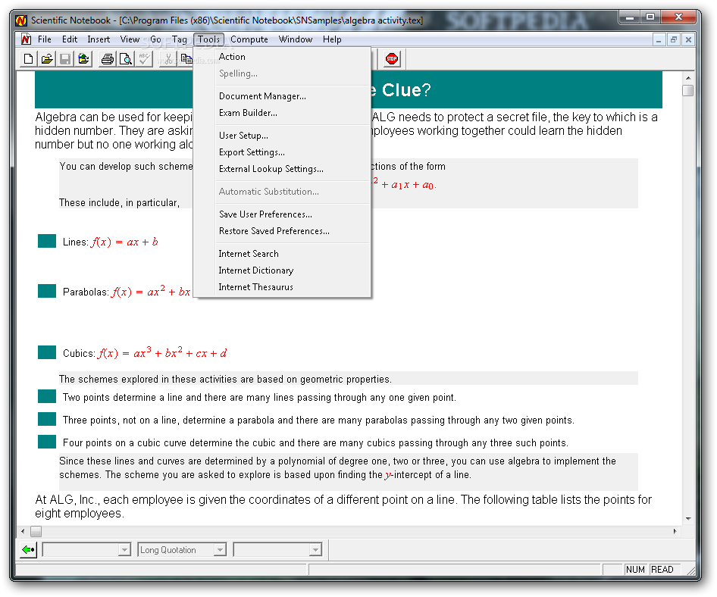The image size is (717, 597).
Task: Click the Copy icon in toolbar
Action: [186, 59]
